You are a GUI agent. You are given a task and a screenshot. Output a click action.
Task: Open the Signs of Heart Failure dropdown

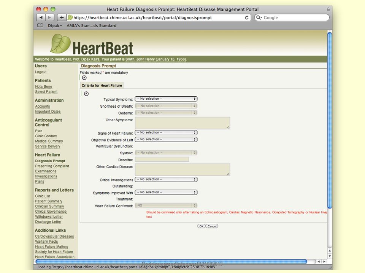166,133
